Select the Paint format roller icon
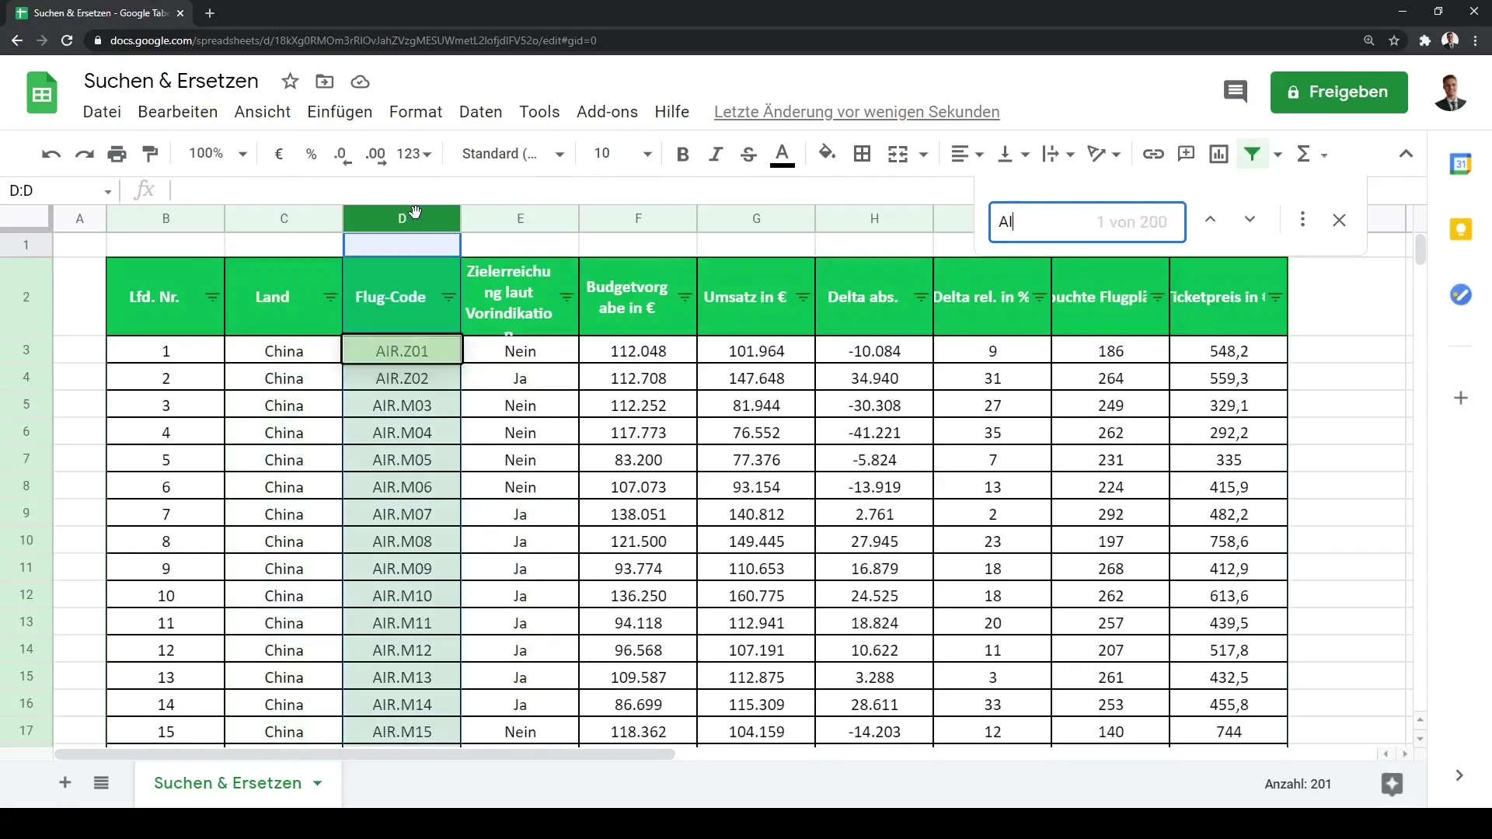This screenshot has height=839, width=1492. click(151, 154)
